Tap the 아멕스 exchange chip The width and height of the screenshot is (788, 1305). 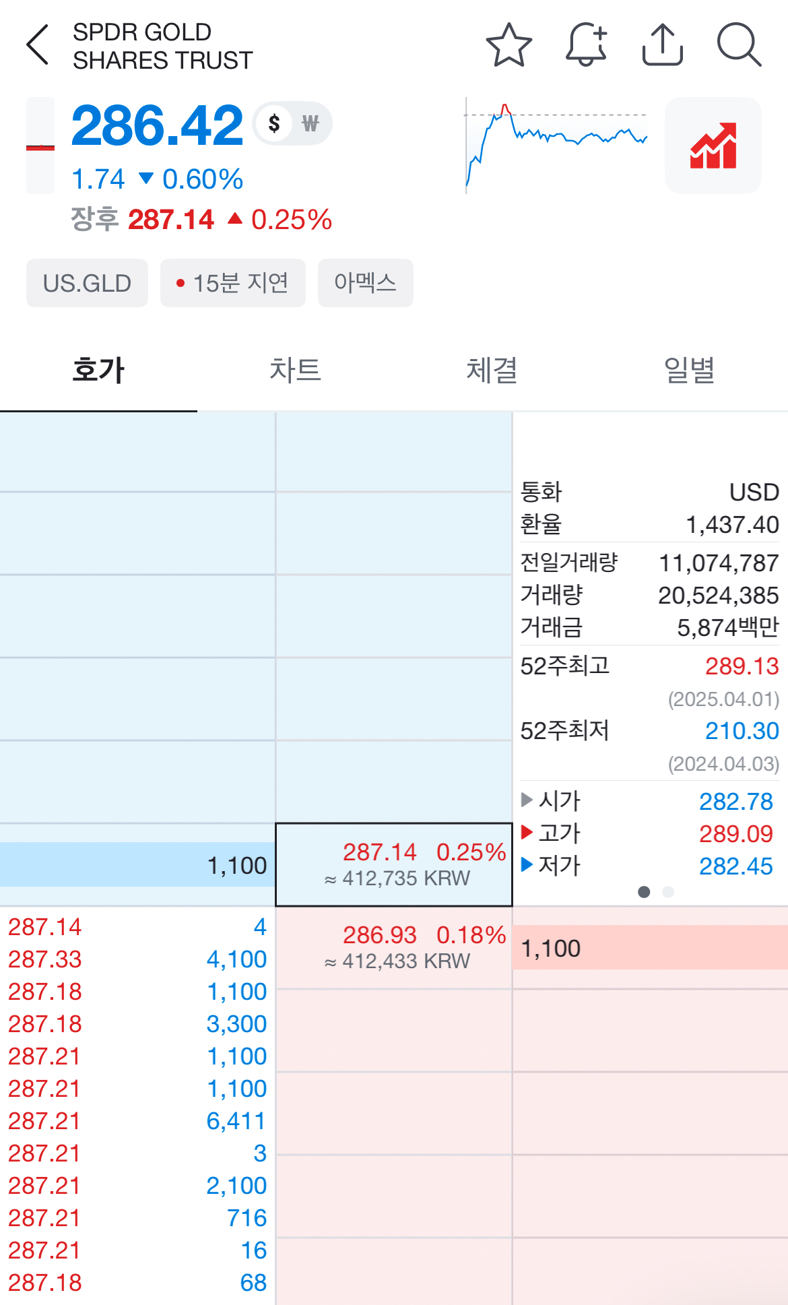point(365,283)
